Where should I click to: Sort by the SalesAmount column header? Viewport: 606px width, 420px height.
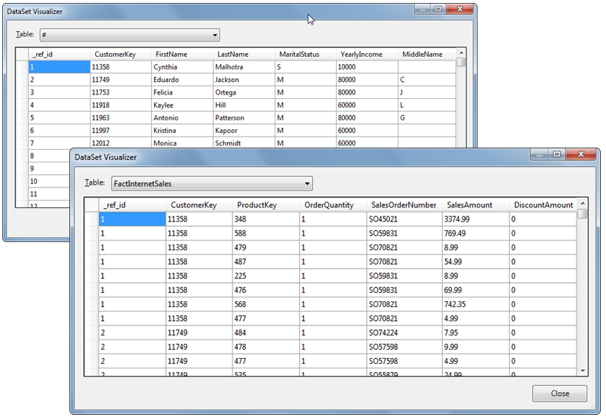click(476, 205)
